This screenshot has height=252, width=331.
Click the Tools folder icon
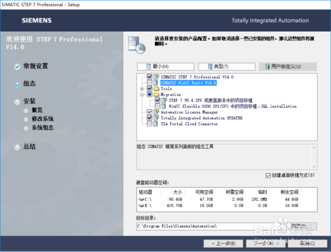(156, 89)
